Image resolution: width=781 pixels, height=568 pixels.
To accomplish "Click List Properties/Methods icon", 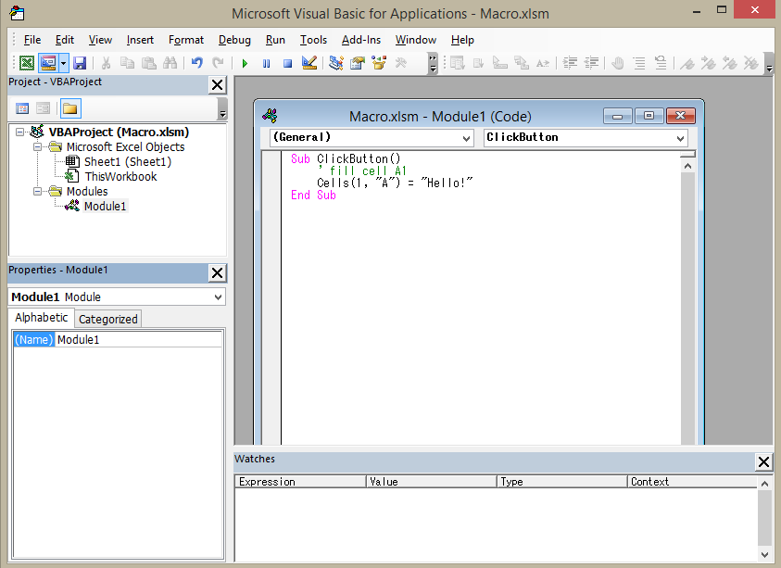I will pos(458,63).
